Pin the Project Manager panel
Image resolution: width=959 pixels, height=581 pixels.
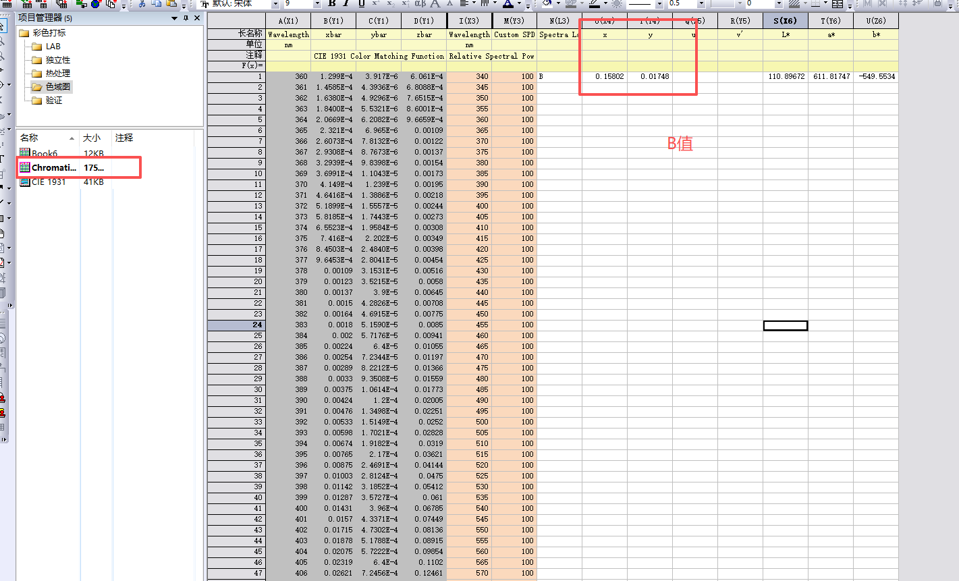coord(186,18)
